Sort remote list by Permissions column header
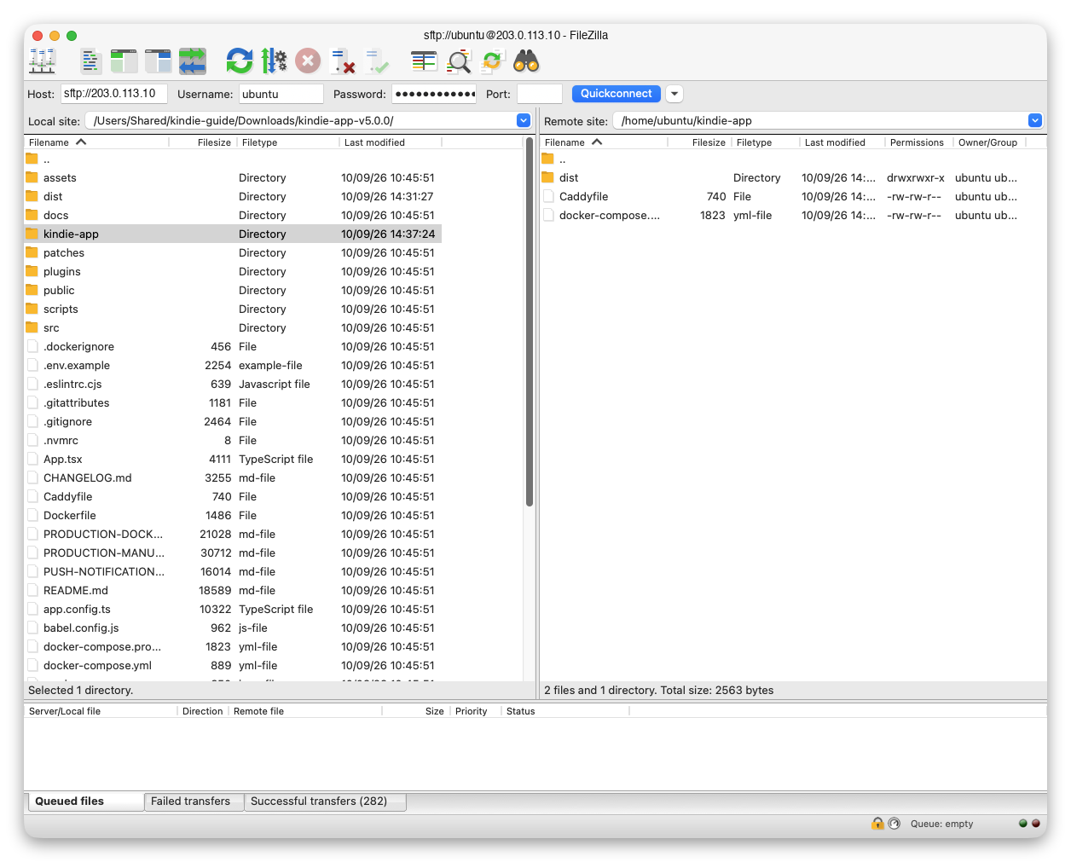The height and width of the screenshot is (862, 1071). [x=918, y=142]
